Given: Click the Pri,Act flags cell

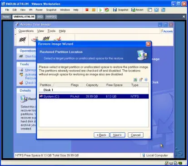Looking at the screenshot, I should click(75, 96).
